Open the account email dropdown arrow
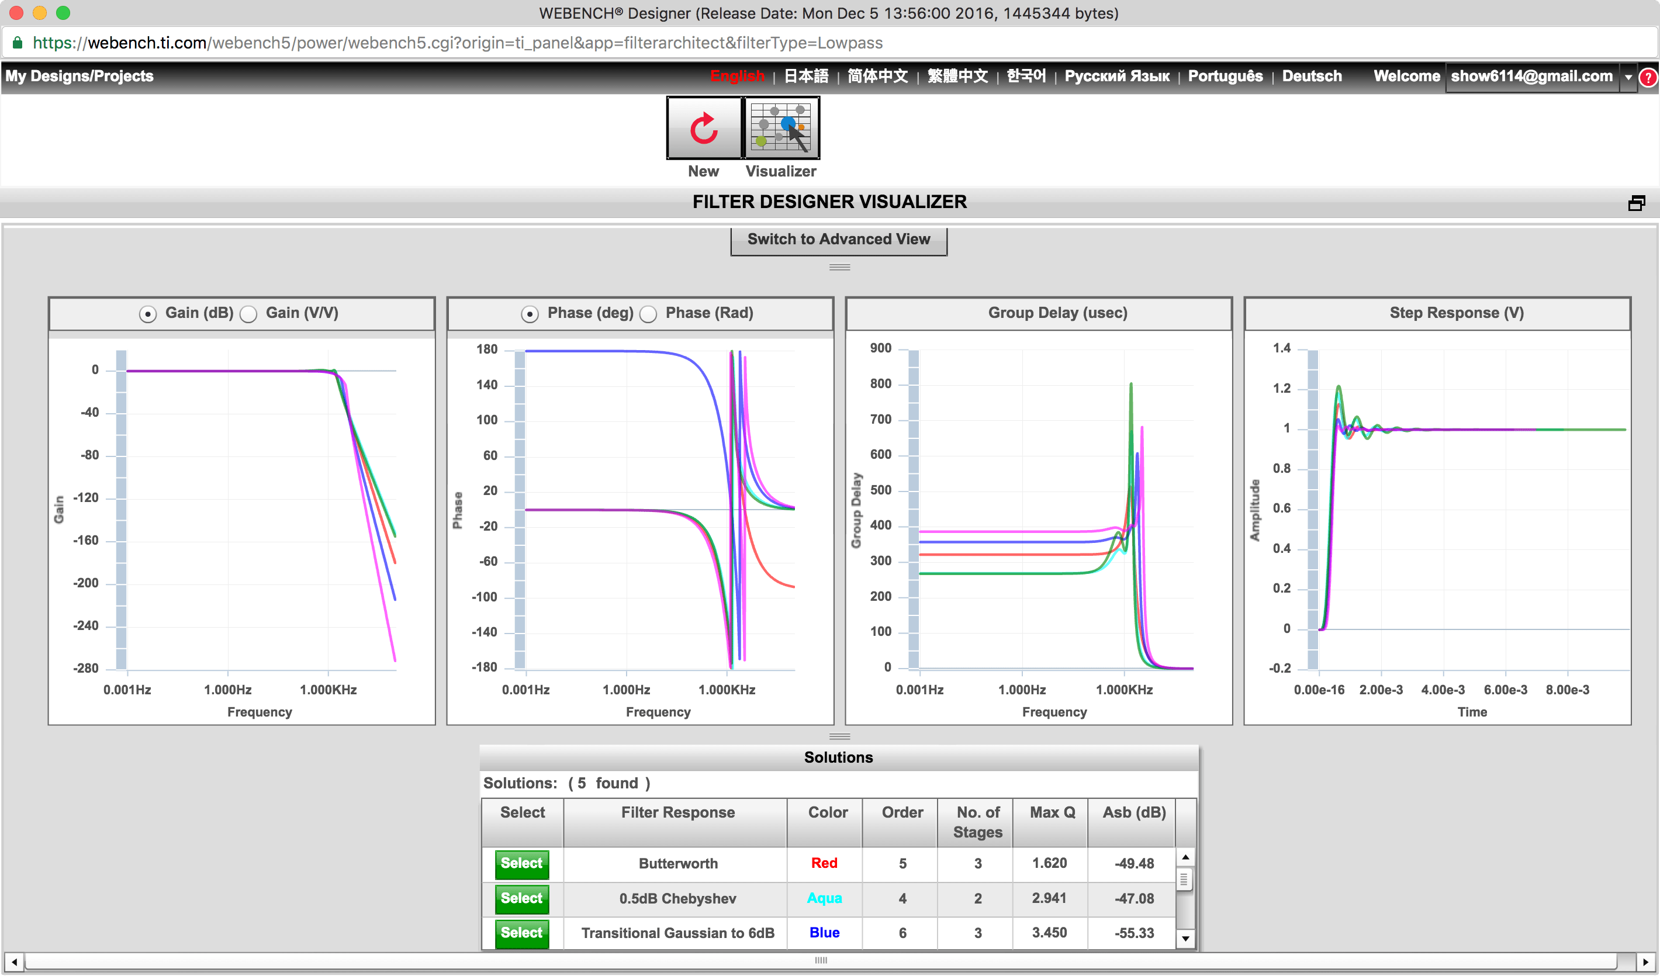This screenshot has height=976, width=1660. (1628, 77)
